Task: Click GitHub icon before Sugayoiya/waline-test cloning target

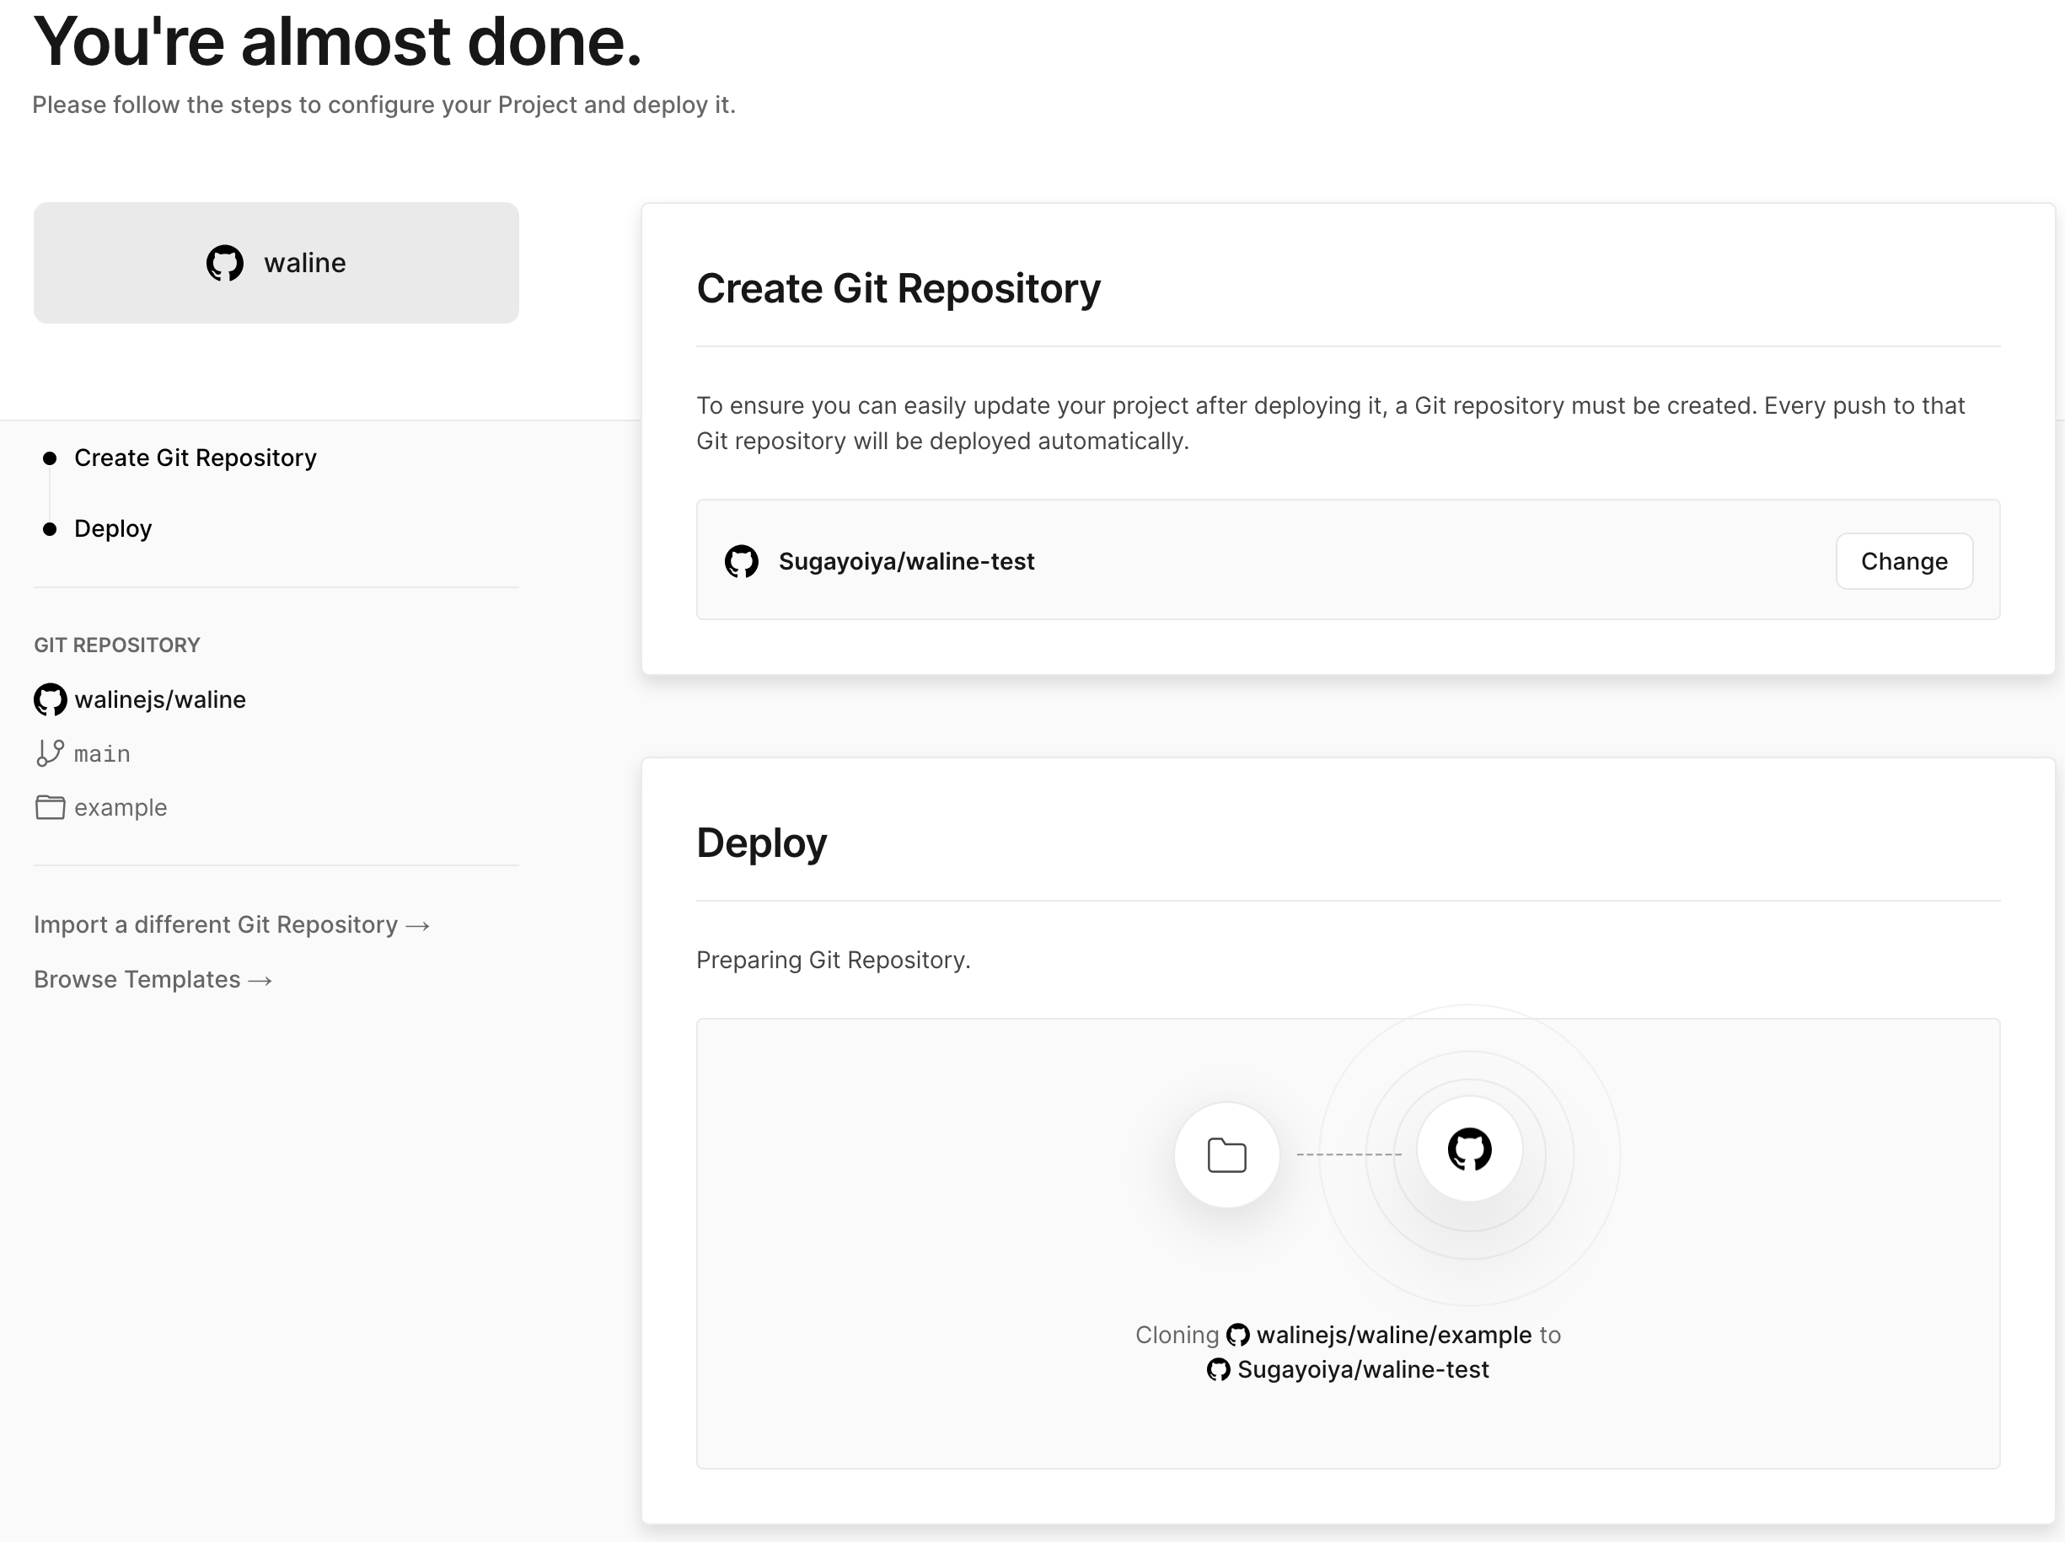Action: click(1218, 1369)
